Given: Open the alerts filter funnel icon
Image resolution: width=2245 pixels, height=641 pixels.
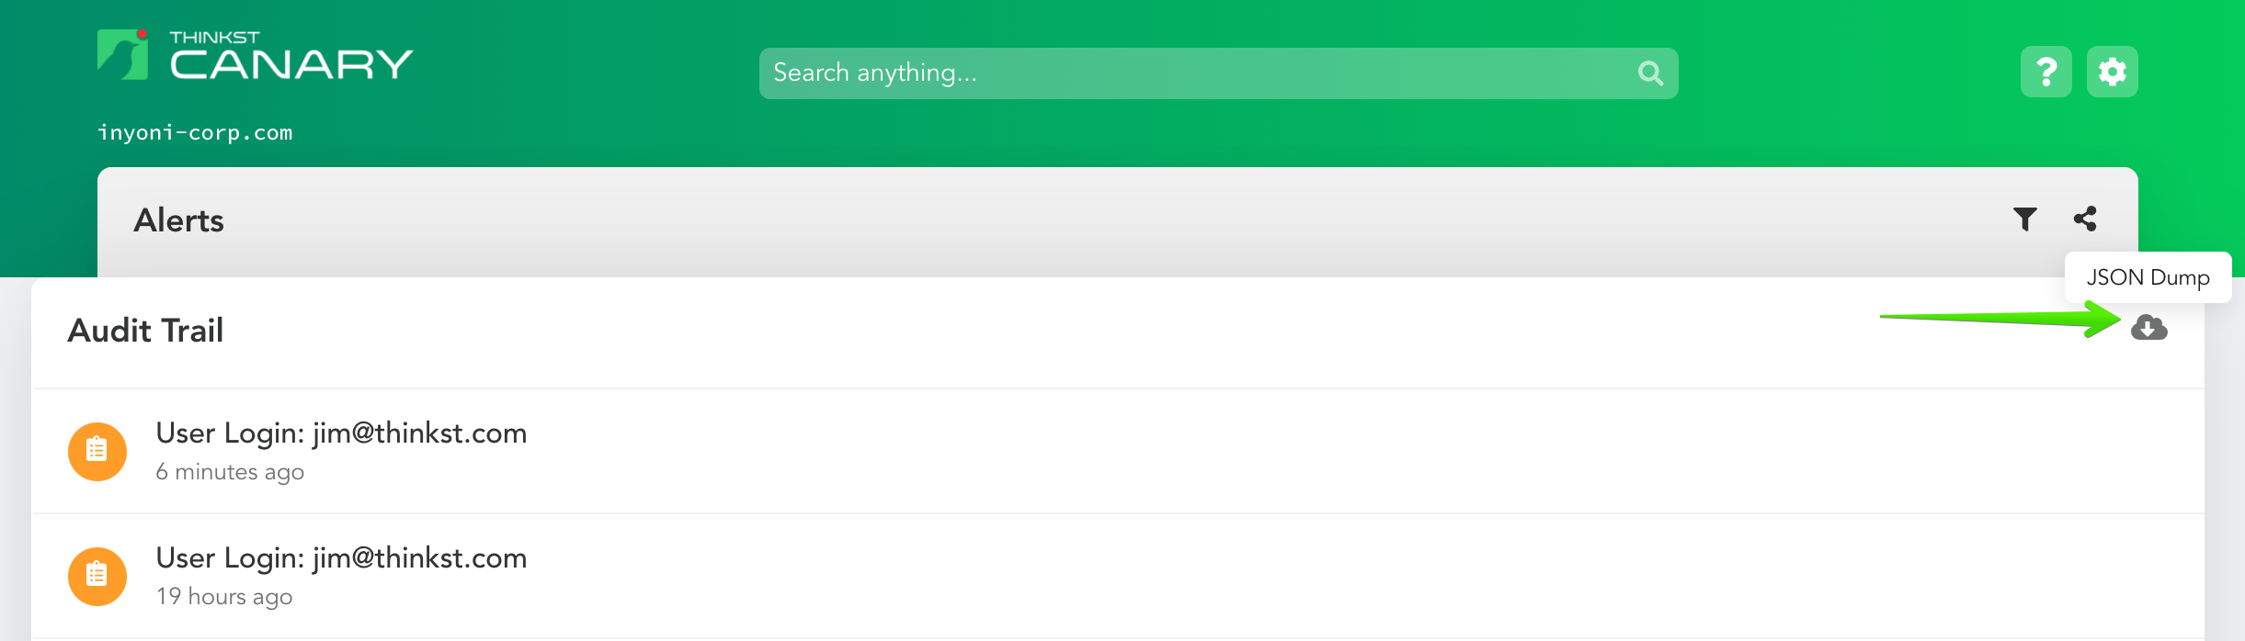Looking at the screenshot, I should click(x=2024, y=219).
